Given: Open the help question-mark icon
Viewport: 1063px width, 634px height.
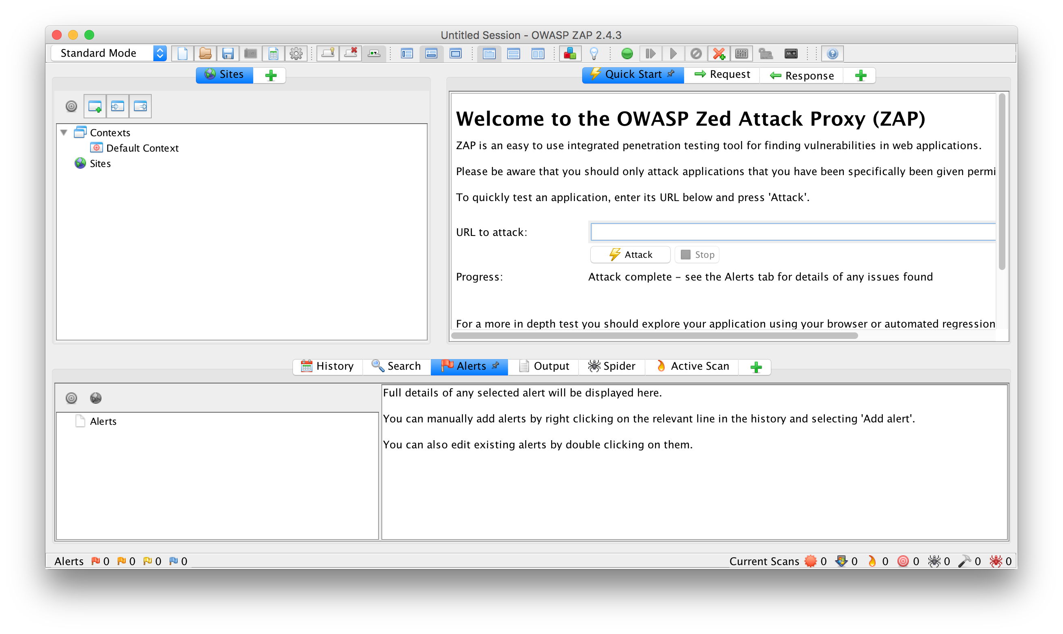Looking at the screenshot, I should point(832,54).
